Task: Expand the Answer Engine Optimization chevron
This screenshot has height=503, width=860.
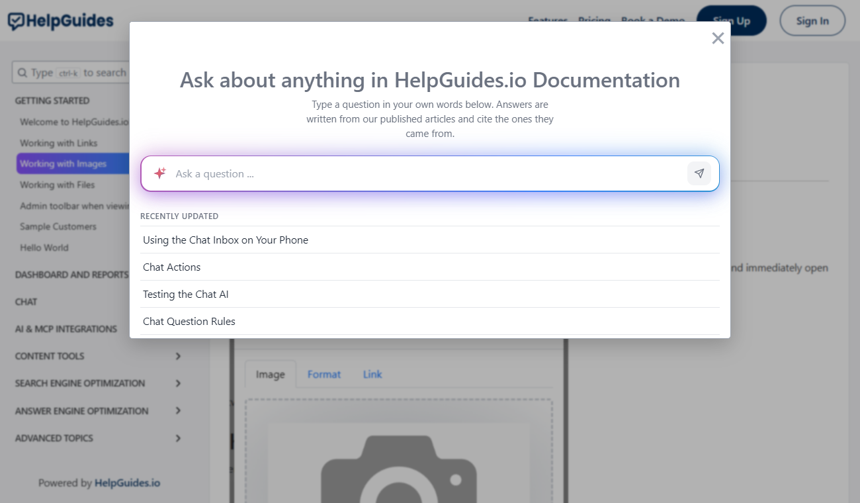Action: [x=178, y=411]
